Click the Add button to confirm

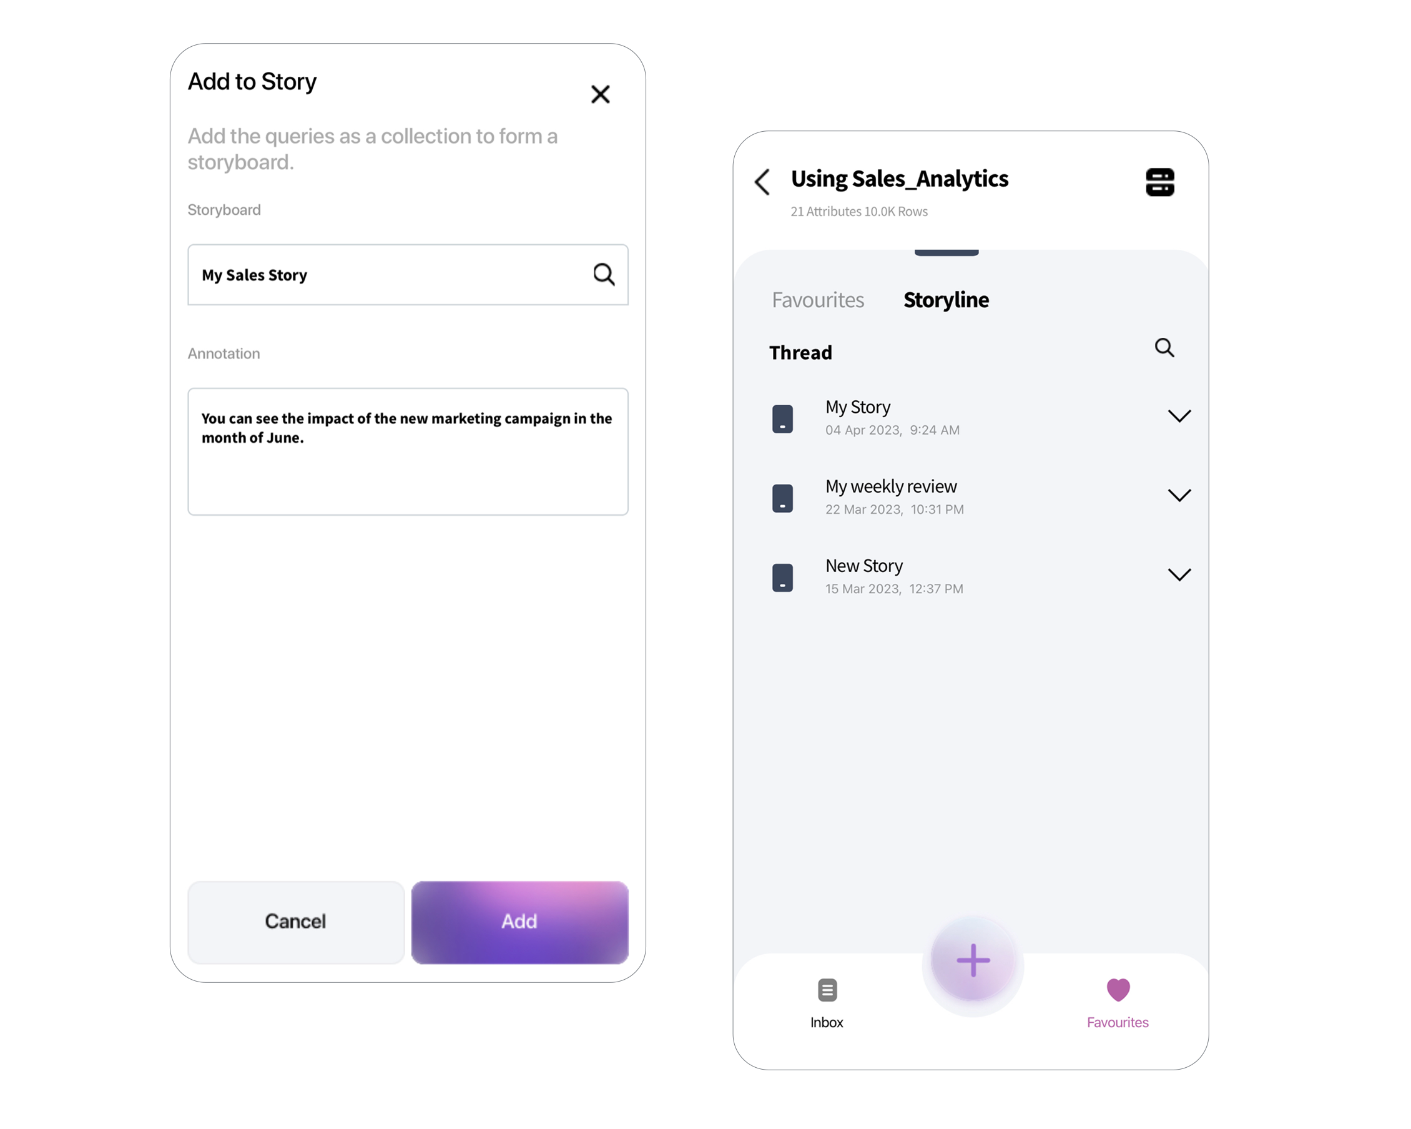click(519, 919)
